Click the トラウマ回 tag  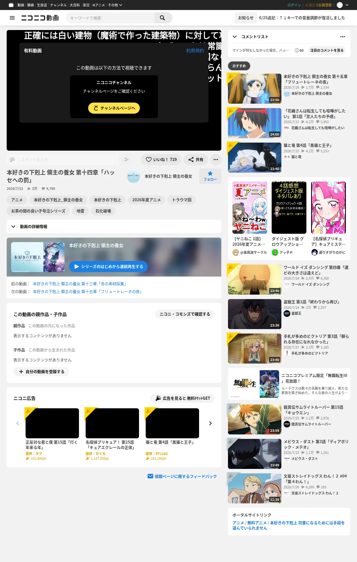coord(182,200)
